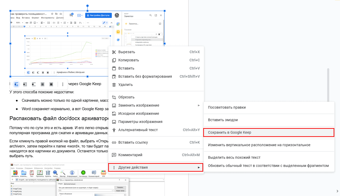Screen dimensions: 340x196
Task: Click Вставить ссылку menu entry
Action: point(156,142)
